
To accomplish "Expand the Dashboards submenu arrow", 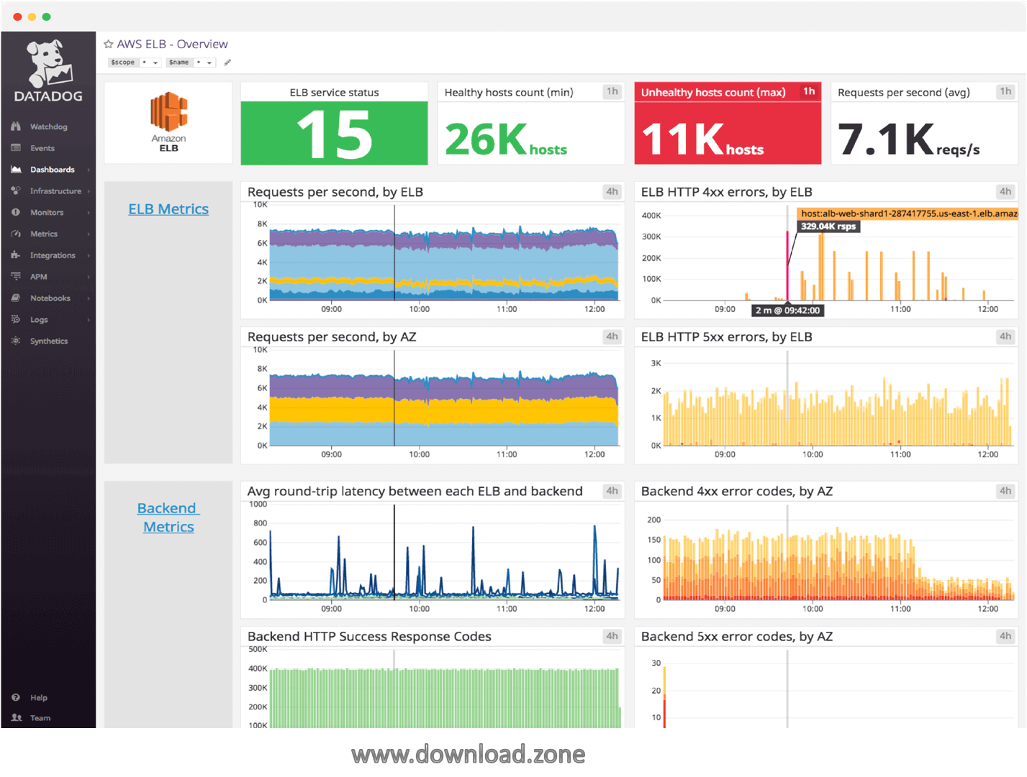I will coord(89,170).
